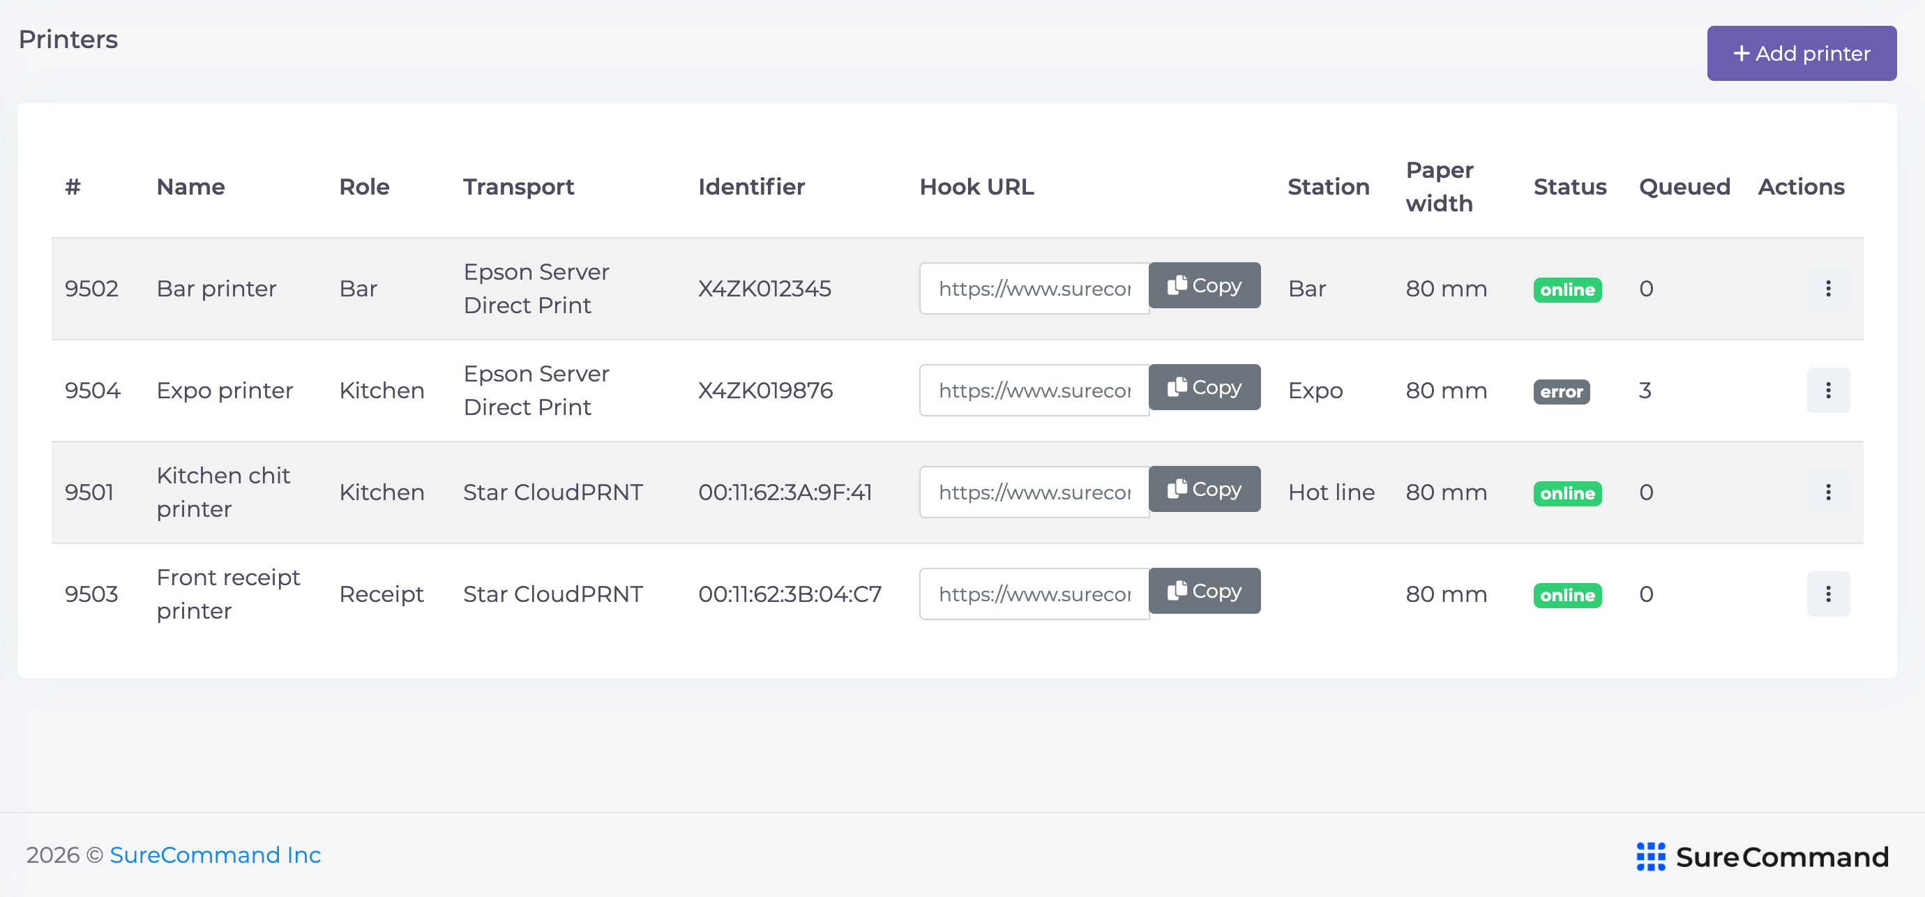This screenshot has height=897, width=1925.
Task: Click the error status badge for Expo printer
Action: tap(1561, 392)
